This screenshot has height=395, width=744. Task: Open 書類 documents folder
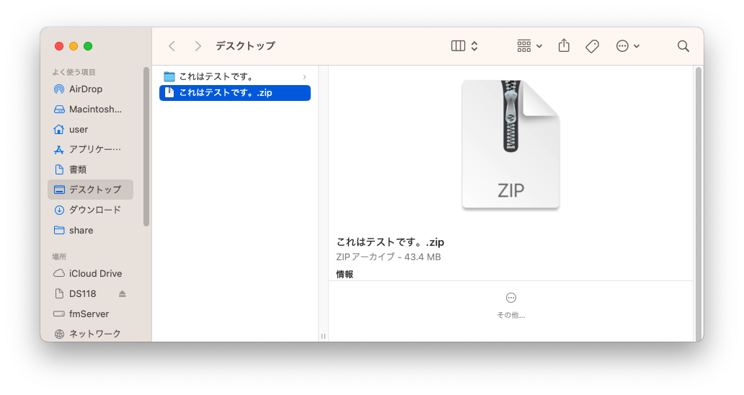[90, 169]
